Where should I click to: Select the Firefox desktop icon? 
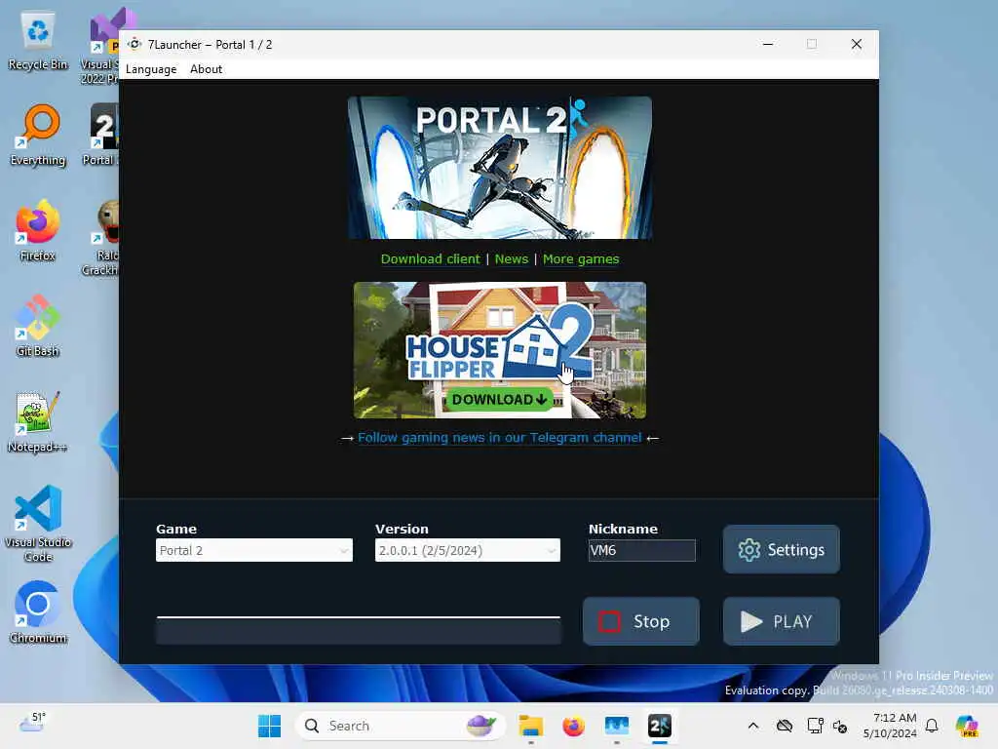[38, 231]
